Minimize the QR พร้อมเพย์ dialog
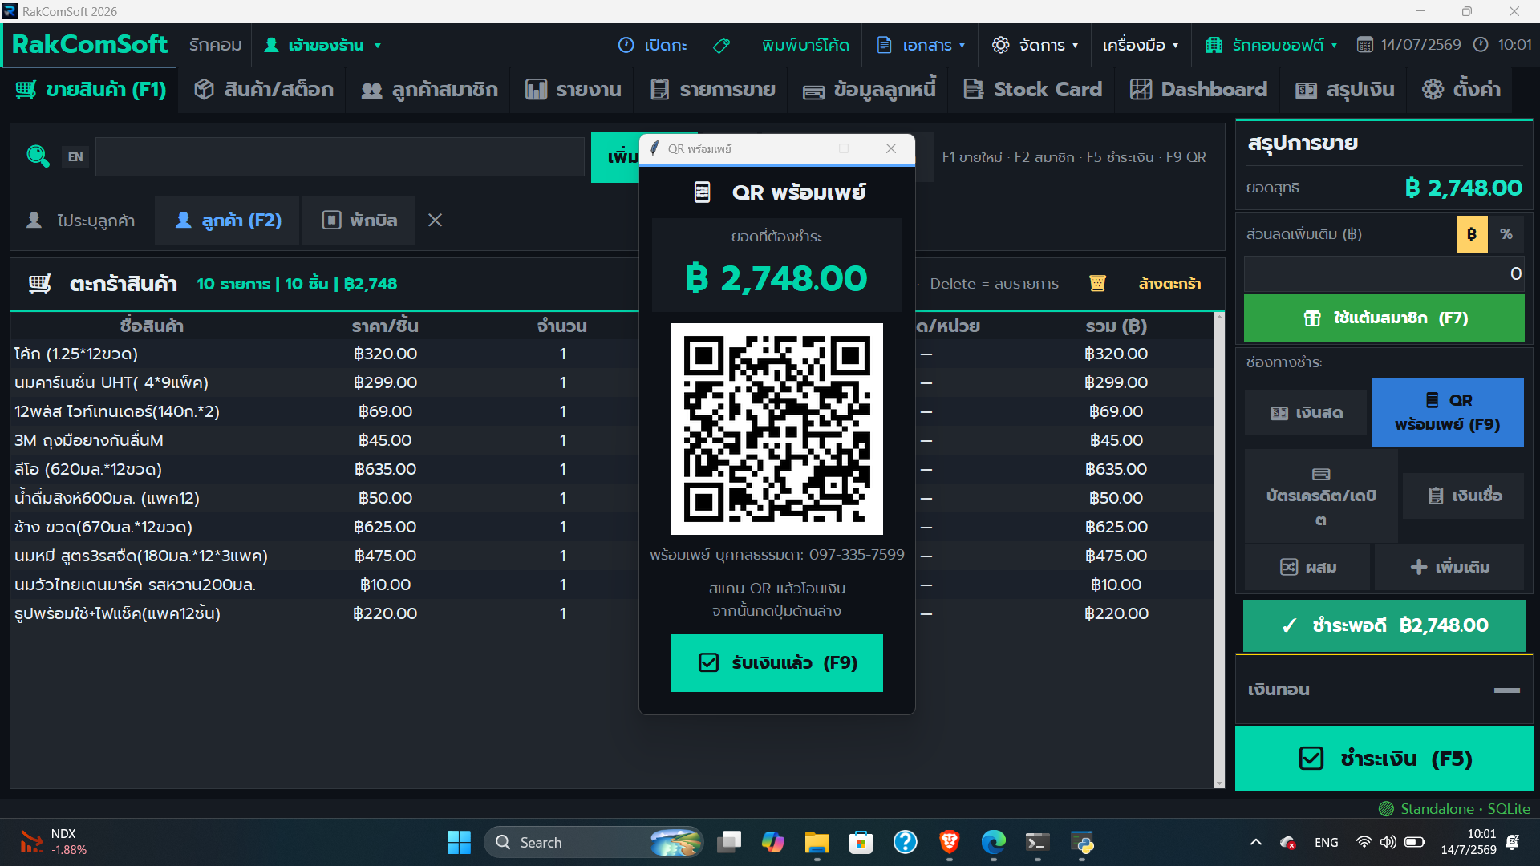The image size is (1540, 866). (796, 148)
